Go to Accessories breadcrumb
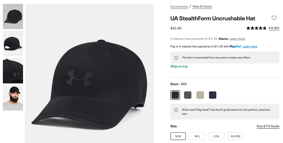 tap(179, 6)
